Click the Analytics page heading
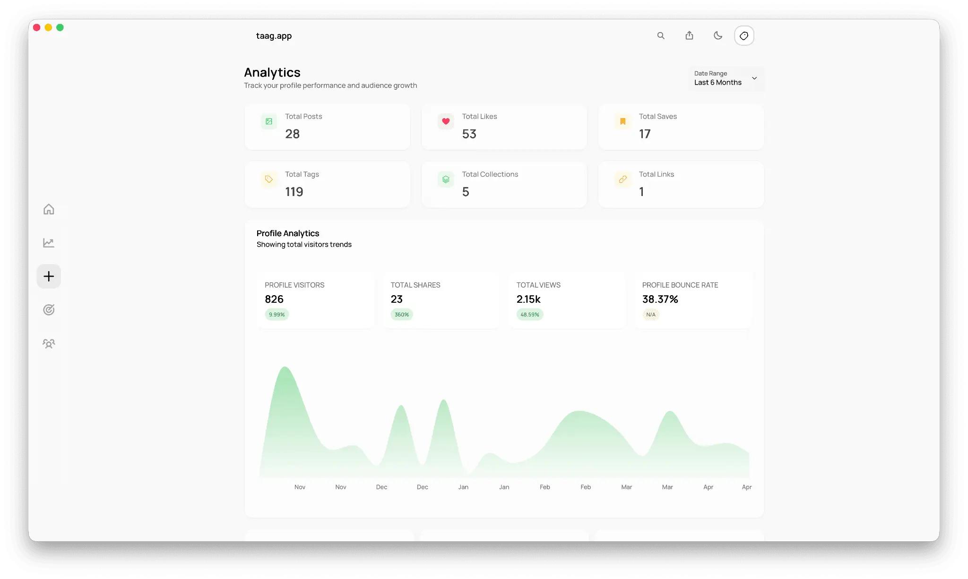This screenshot has height=579, width=968. [x=272, y=72]
